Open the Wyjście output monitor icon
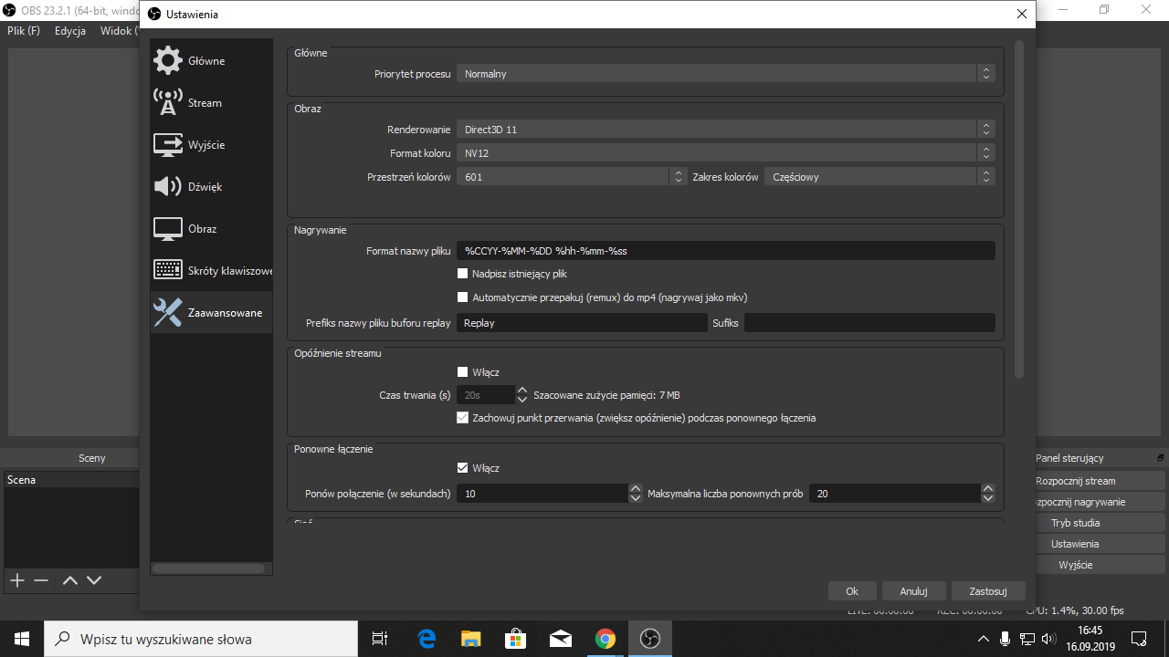Screen dimensions: 1169x657 coord(168,145)
